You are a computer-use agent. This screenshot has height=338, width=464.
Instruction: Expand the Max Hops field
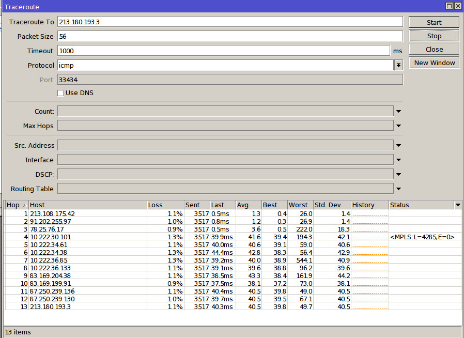pyautogui.click(x=398, y=126)
